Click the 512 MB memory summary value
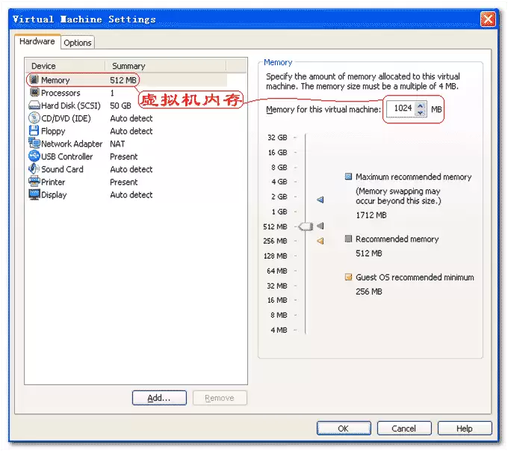 coord(123,80)
